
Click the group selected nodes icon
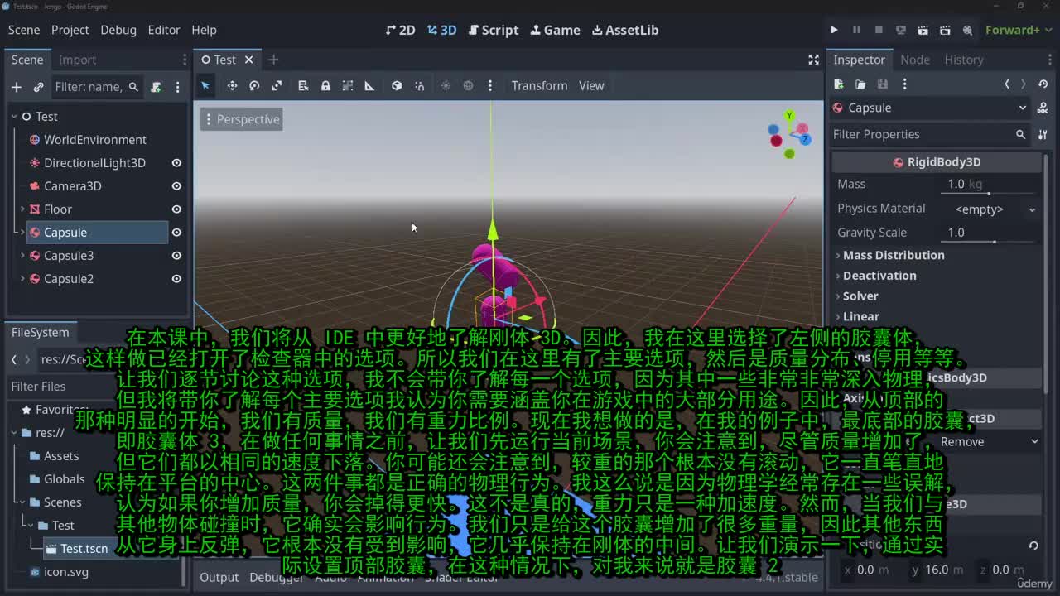(x=348, y=85)
